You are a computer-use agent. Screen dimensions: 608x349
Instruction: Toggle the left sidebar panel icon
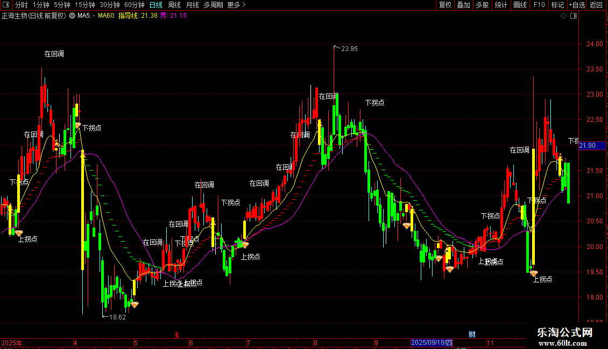coord(5,5)
